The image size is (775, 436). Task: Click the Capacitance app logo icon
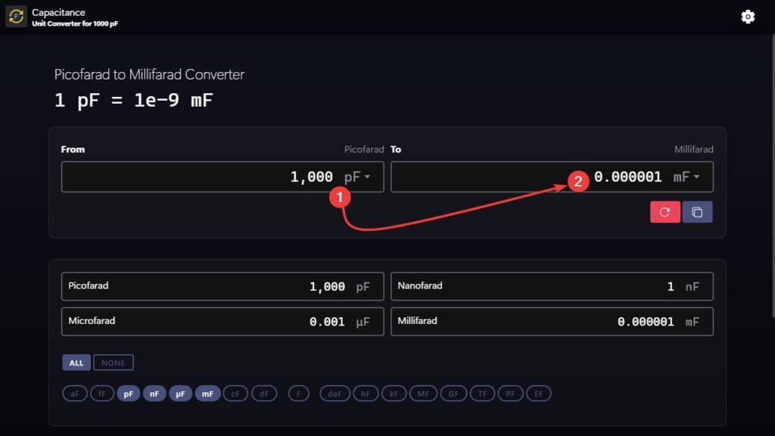coord(16,16)
